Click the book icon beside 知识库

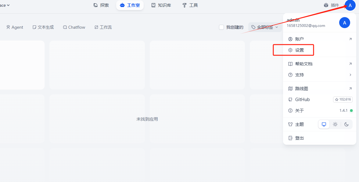(153, 5)
